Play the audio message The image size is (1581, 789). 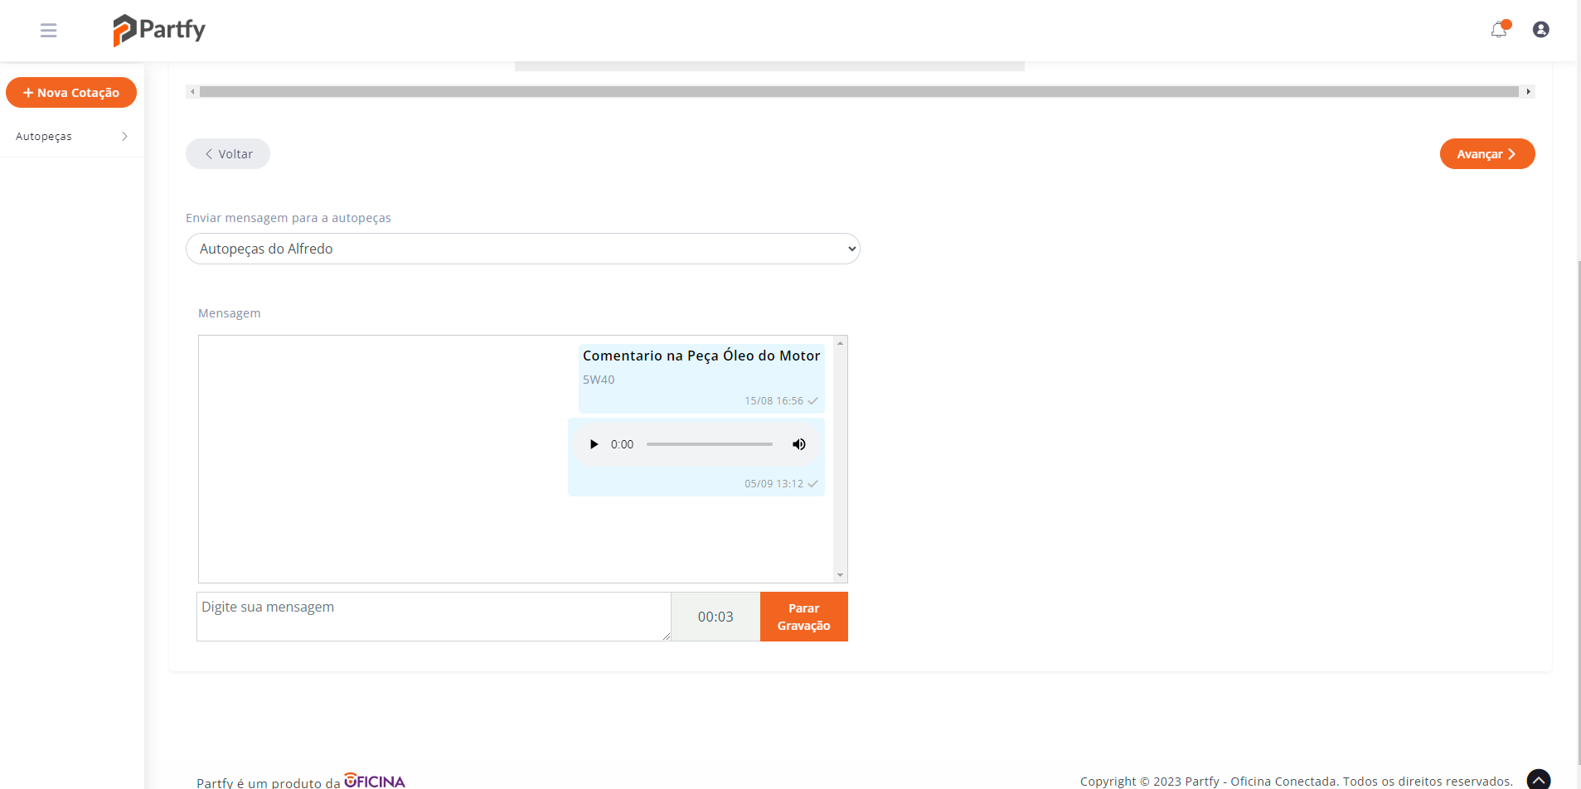pyautogui.click(x=594, y=444)
